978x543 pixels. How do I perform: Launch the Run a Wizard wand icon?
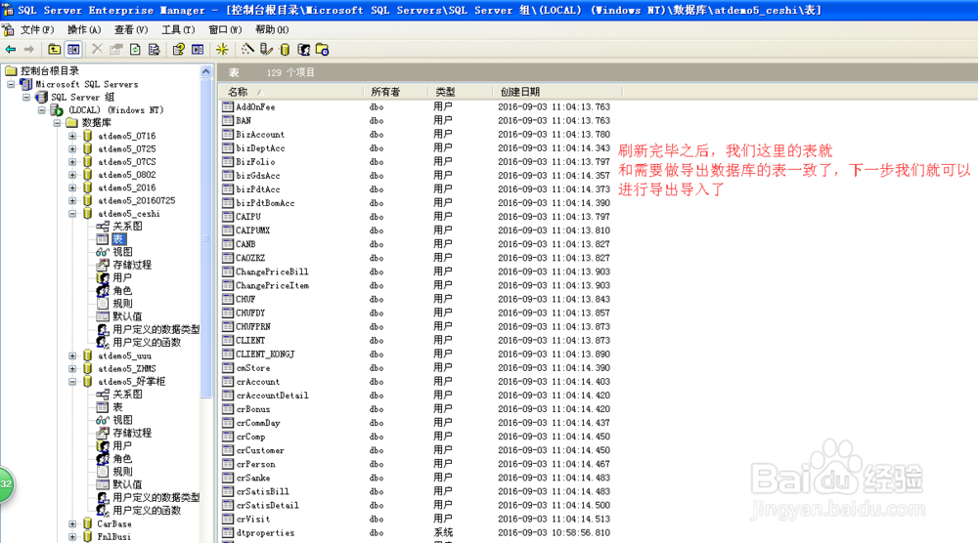click(x=247, y=49)
